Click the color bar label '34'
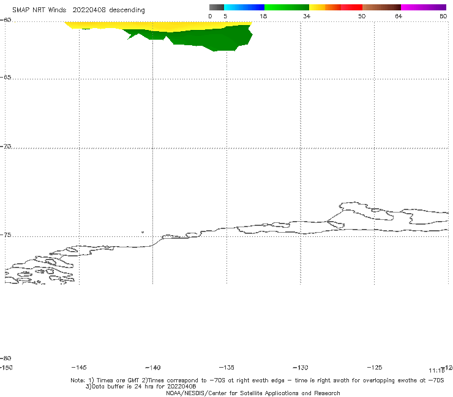Viewport: 453px width, 397px height. tap(307, 16)
